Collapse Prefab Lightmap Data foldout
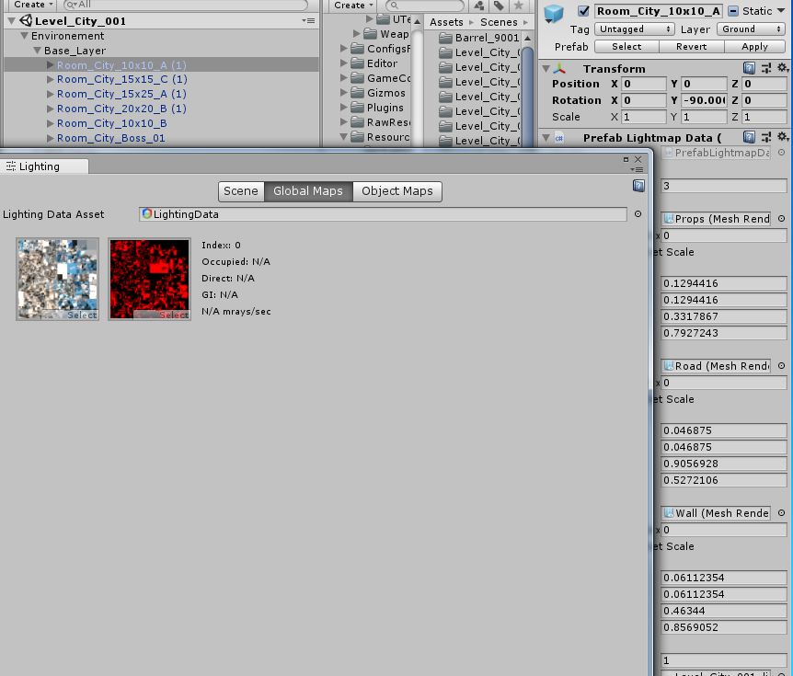Viewport: 793px width, 676px height. coord(546,138)
